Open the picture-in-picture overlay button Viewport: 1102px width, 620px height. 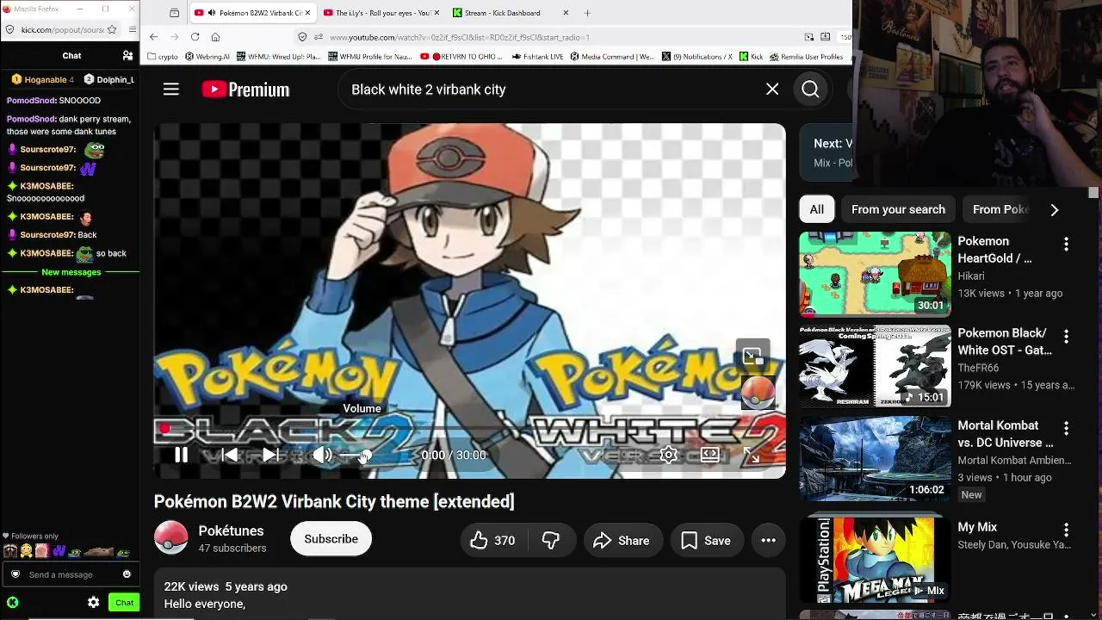point(752,355)
